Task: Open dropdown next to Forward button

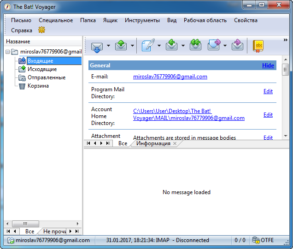Action: (225, 46)
